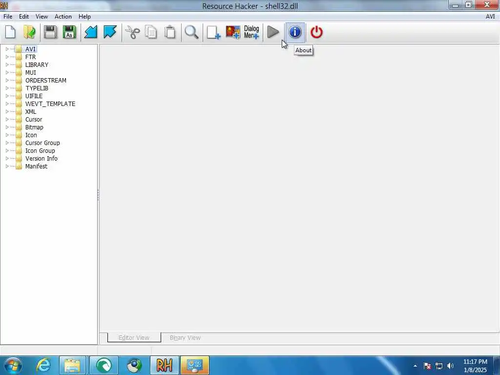Click the FTR folder icon

coord(19,57)
